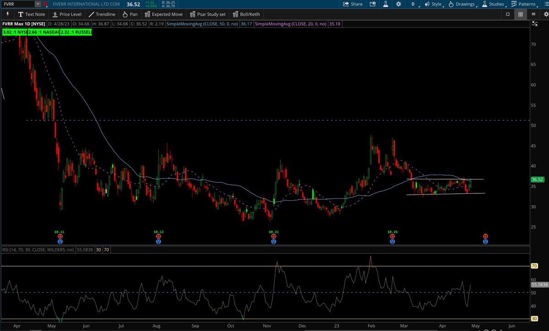Select the Text Note tool
This screenshot has width=549, height=331.
[32, 14]
